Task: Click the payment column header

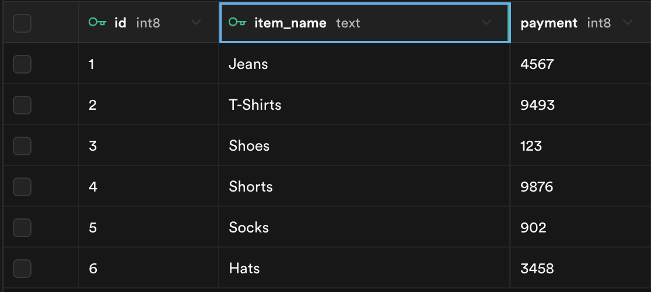Action: click(x=549, y=23)
